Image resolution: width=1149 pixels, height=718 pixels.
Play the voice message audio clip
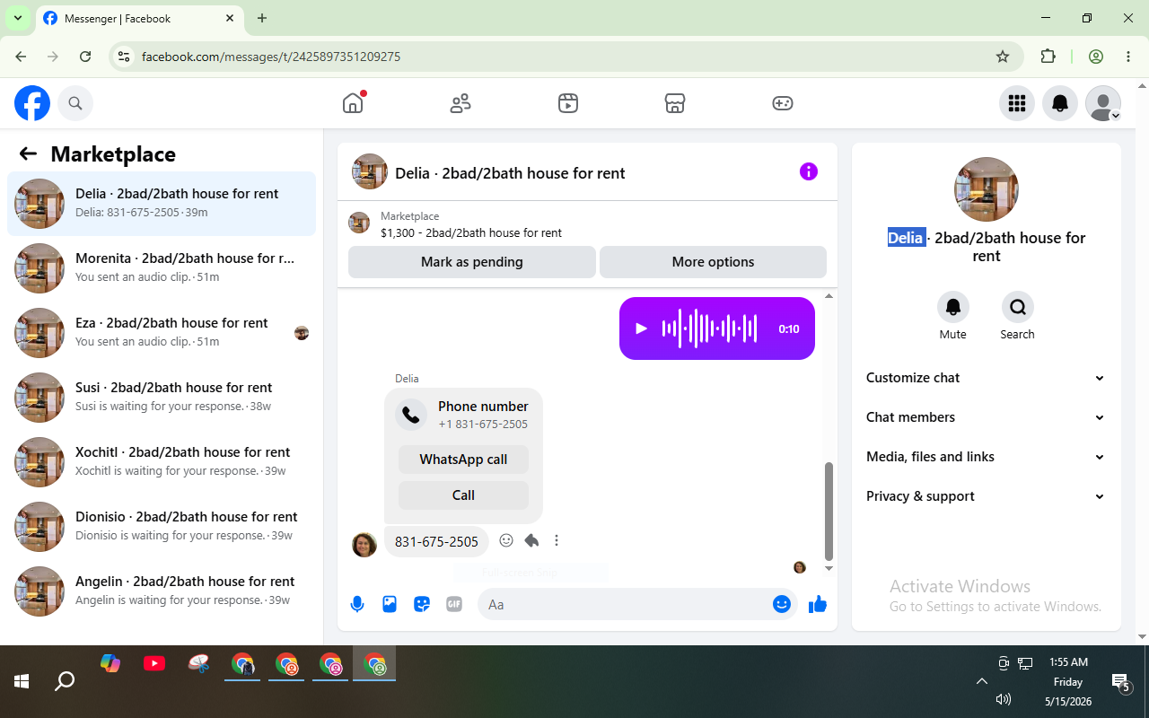pyautogui.click(x=641, y=328)
